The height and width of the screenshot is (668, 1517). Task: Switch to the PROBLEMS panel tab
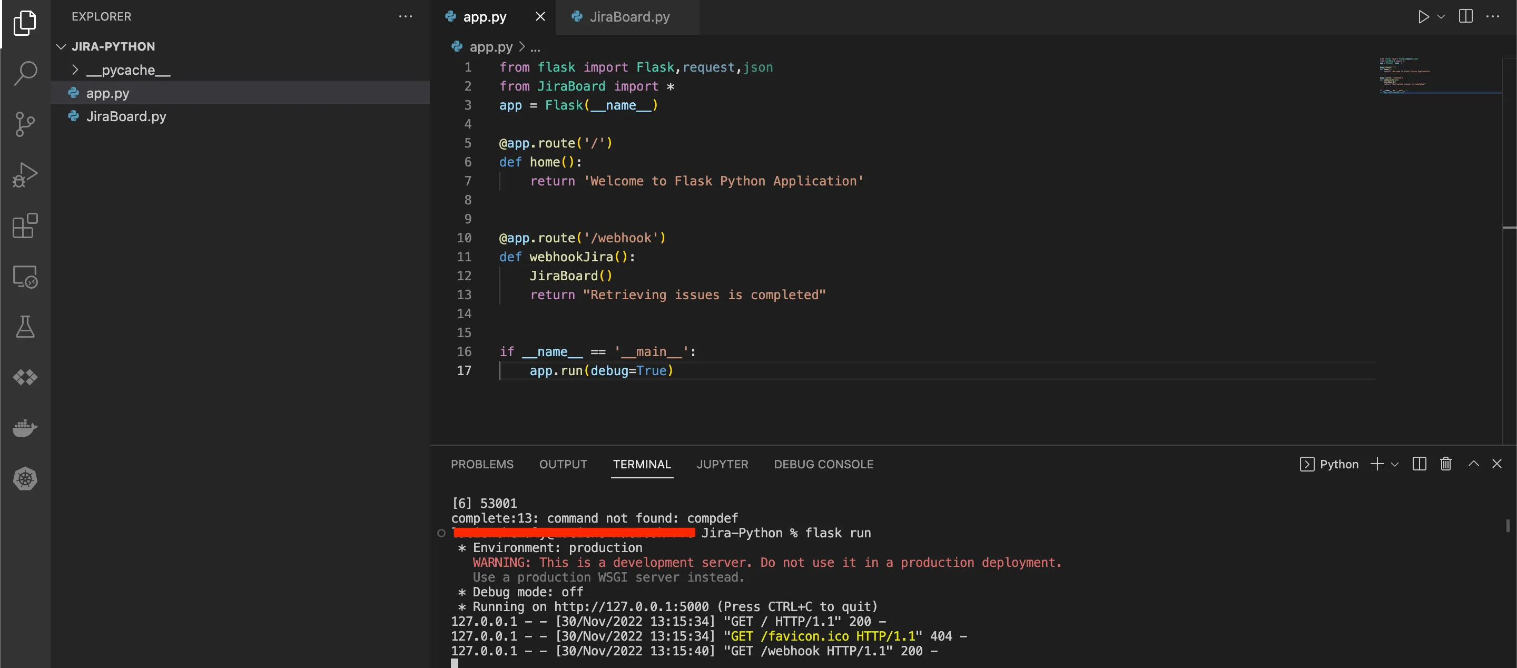[482, 464]
